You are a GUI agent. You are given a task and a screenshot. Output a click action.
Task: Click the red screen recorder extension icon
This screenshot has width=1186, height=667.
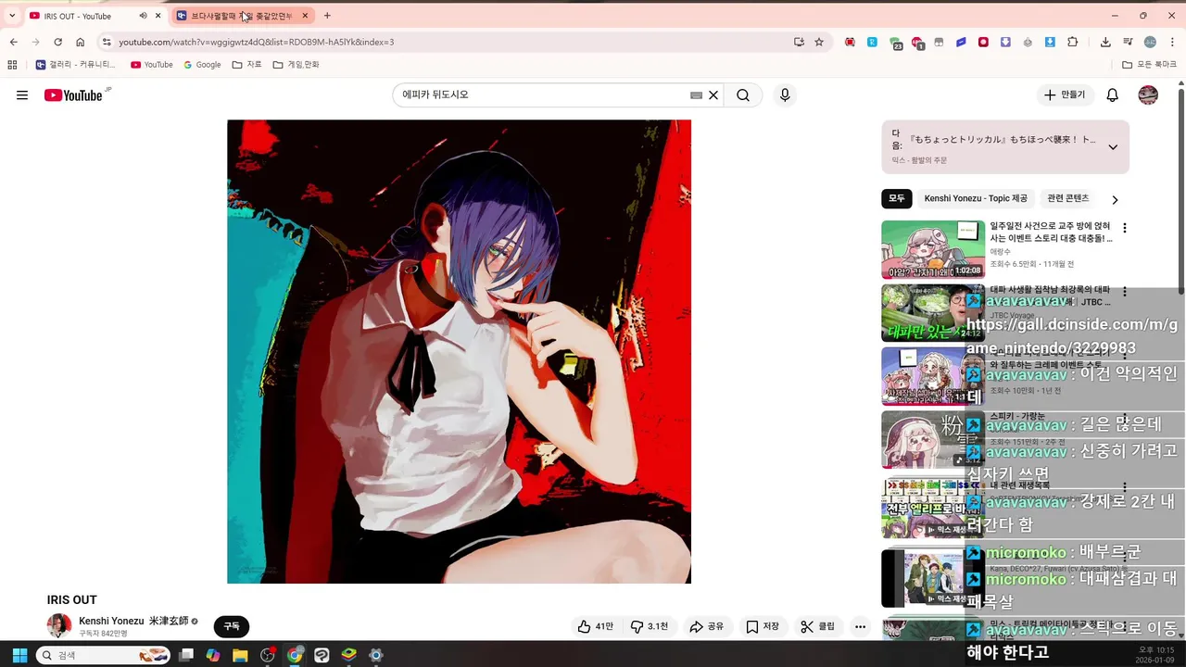coord(850,42)
